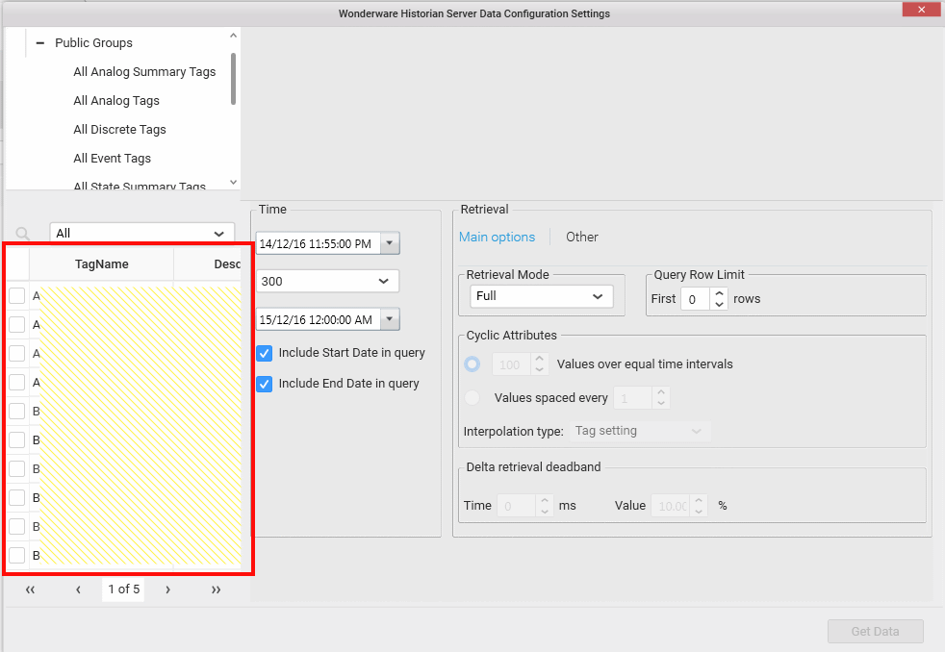Viewport: 945px width, 652px height.
Task: Click the end date time field
Action: (319, 319)
